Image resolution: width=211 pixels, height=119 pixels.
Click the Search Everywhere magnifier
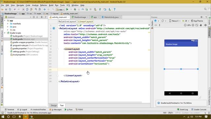[x=205, y=9]
